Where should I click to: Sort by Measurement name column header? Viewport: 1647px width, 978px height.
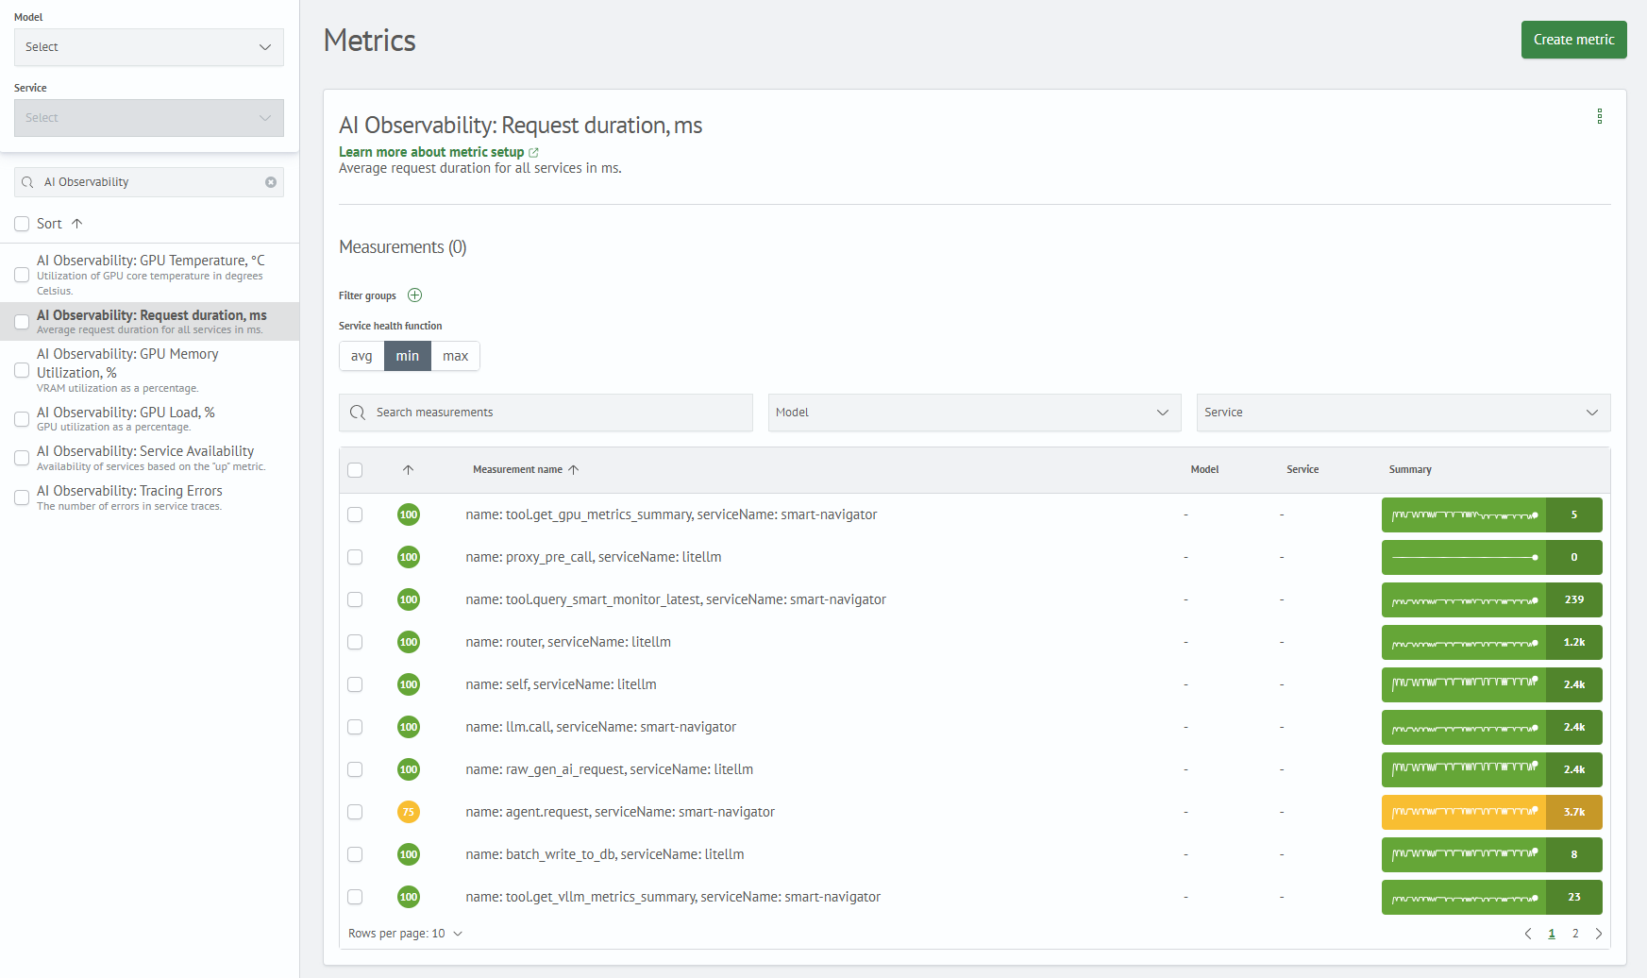click(517, 469)
